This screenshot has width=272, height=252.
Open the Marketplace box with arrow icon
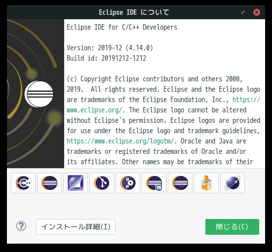[x=206, y=183]
